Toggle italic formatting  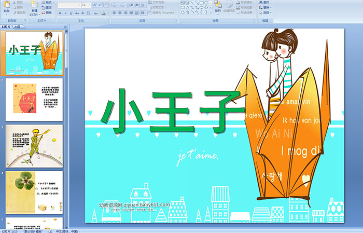65,13
